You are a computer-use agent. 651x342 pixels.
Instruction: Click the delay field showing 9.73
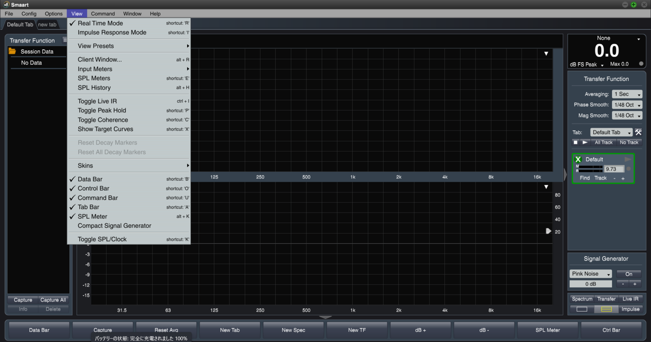pyautogui.click(x=613, y=169)
